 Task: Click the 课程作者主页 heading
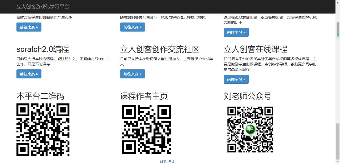pyautogui.click(x=144, y=96)
